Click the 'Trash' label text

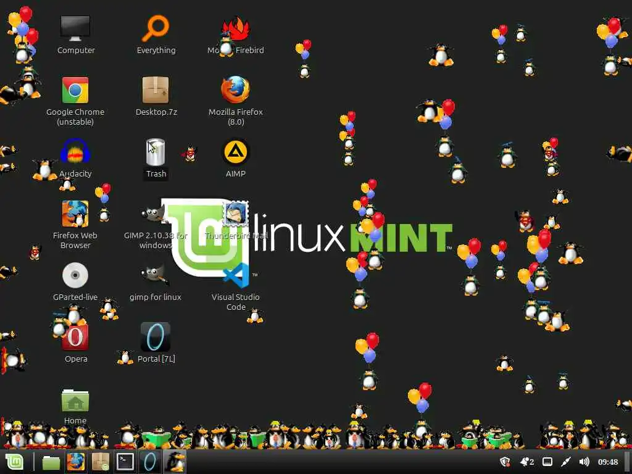click(x=156, y=173)
